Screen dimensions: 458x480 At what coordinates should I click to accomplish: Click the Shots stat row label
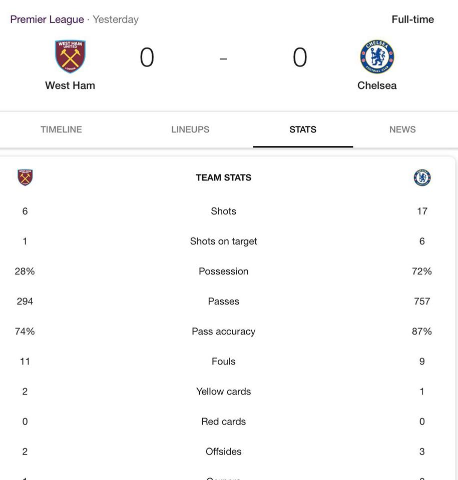[223, 211]
